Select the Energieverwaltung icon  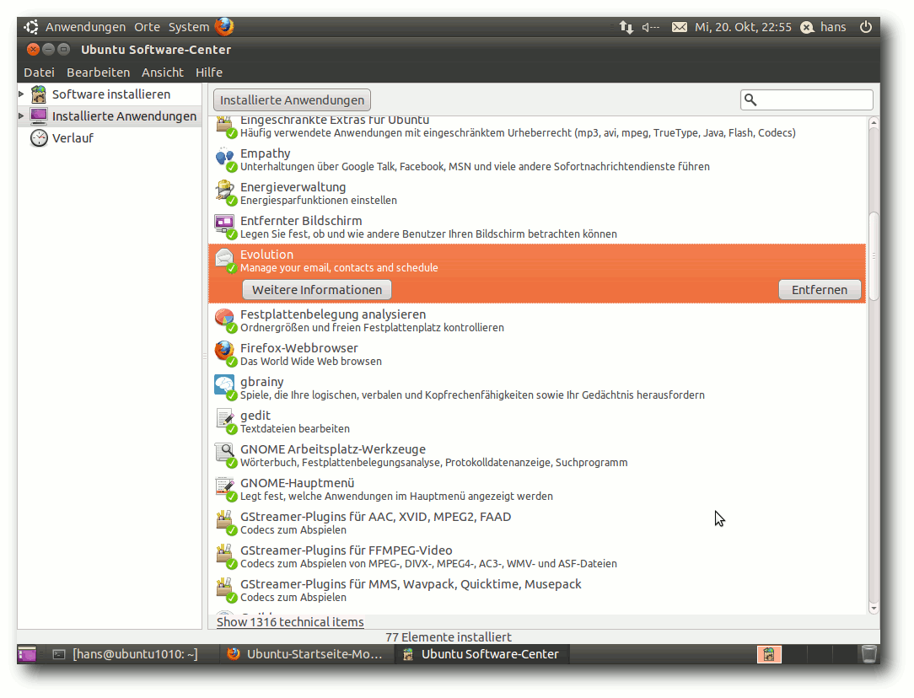click(x=224, y=191)
